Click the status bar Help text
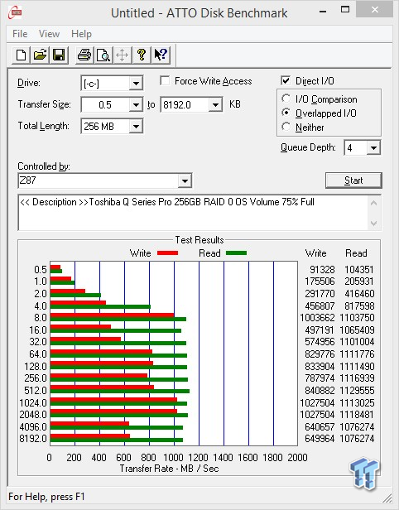 (46, 497)
